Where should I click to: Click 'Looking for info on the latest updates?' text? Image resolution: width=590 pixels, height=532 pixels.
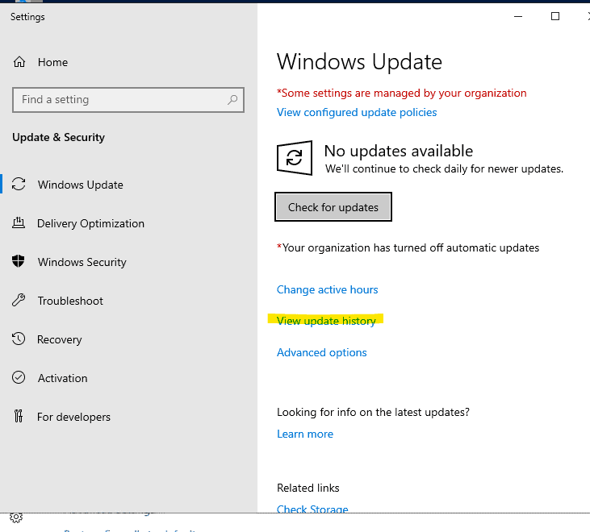point(373,412)
